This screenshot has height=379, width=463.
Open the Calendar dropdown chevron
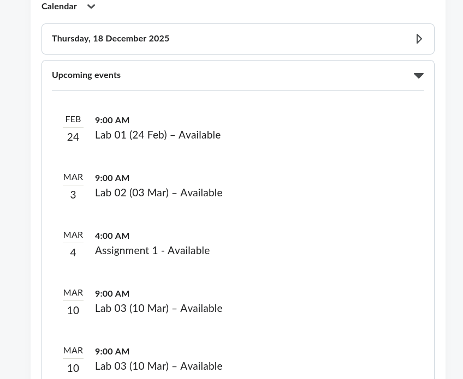[x=91, y=7]
